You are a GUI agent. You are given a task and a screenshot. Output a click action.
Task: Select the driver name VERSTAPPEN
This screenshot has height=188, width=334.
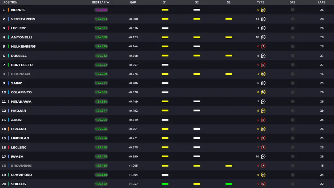tap(23, 19)
